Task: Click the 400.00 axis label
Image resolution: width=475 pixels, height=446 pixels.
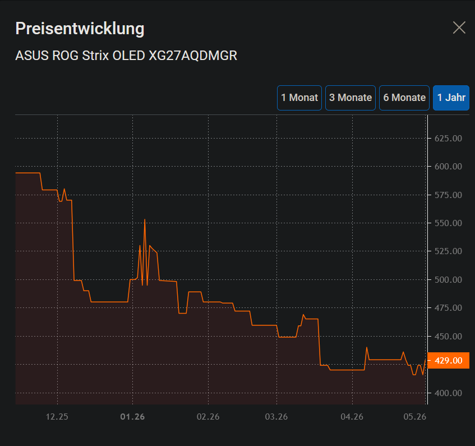Action: click(x=448, y=393)
